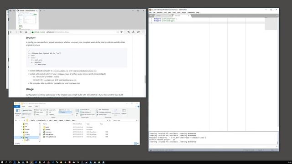Click the Edge new tab plus button

[41, 10]
